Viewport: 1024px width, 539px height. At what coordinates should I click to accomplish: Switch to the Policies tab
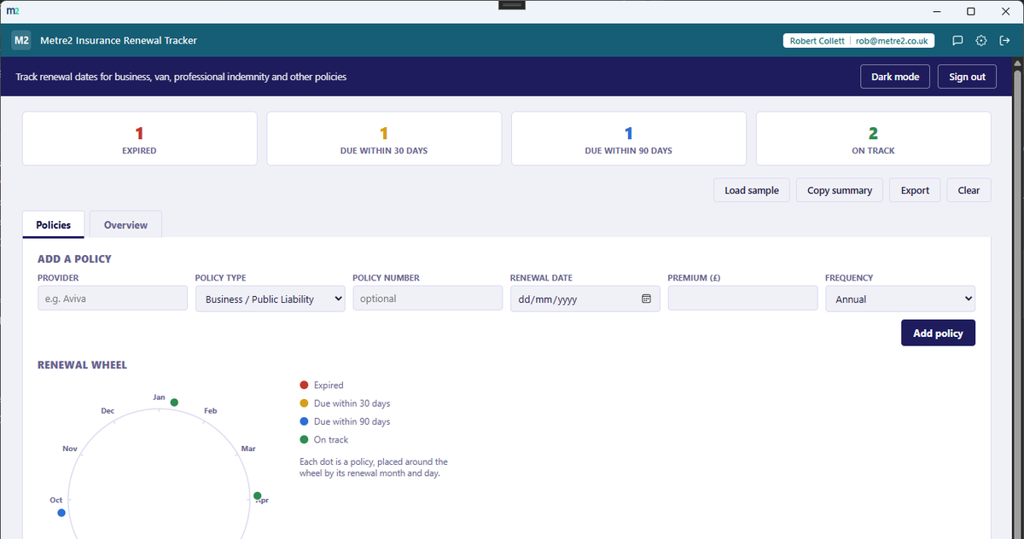[53, 224]
